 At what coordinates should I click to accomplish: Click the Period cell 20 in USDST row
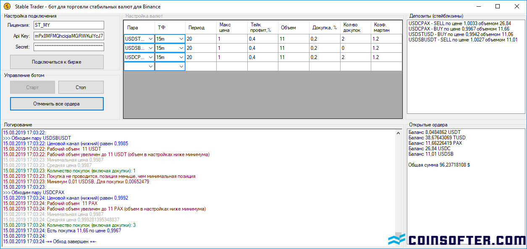[x=201, y=39]
